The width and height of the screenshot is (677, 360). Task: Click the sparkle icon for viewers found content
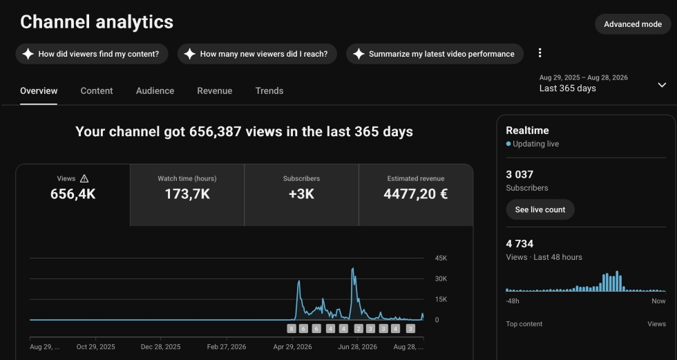pyautogui.click(x=28, y=54)
